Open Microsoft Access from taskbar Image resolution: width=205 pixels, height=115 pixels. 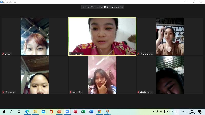[x=75, y=112]
